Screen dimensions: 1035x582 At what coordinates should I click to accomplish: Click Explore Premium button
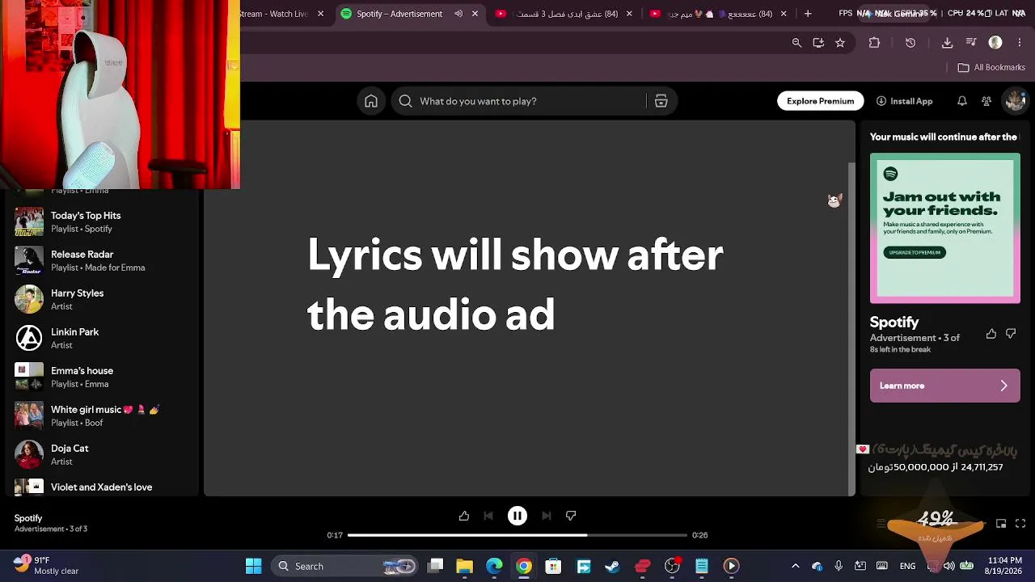[x=820, y=101]
